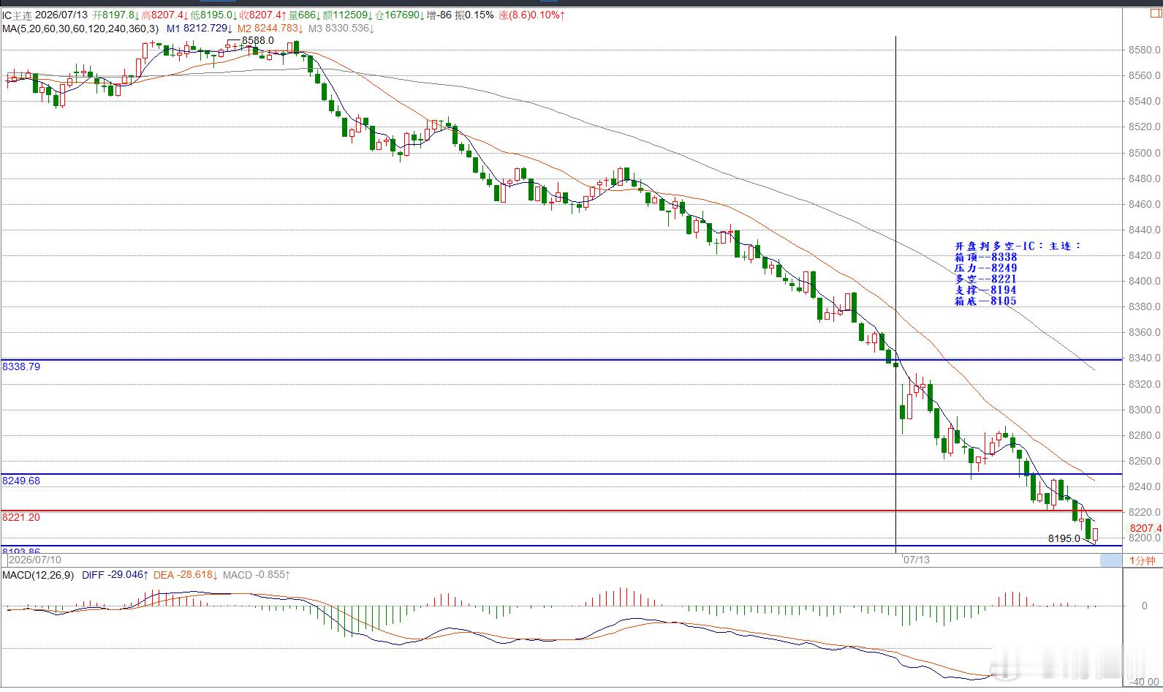Click the 1分钟 period selector
This screenshot has width=1163, height=692.
point(1142,560)
